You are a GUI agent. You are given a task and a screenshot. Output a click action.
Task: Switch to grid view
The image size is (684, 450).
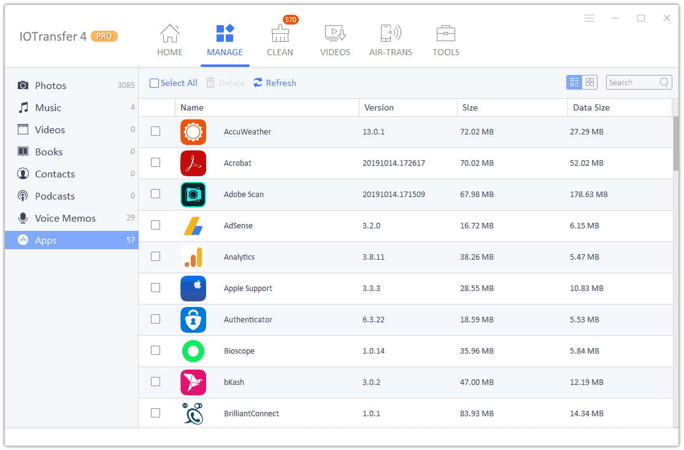click(590, 82)
